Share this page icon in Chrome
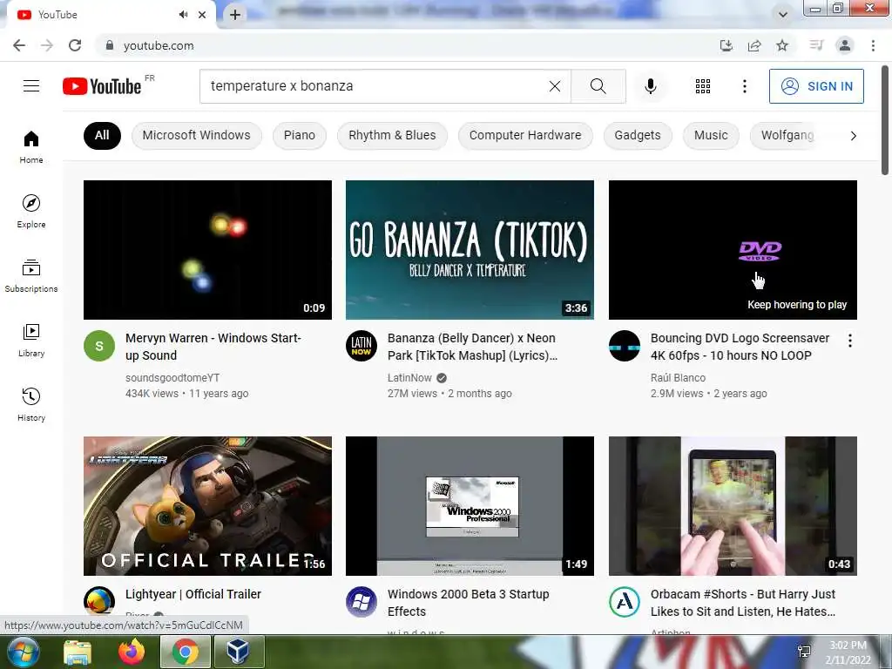 click(754, 45)
